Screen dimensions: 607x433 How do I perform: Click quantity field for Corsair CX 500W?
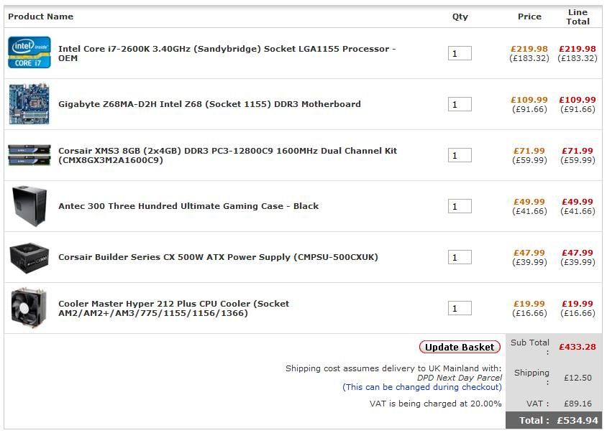pyautogui.click(x=460, y=257)
